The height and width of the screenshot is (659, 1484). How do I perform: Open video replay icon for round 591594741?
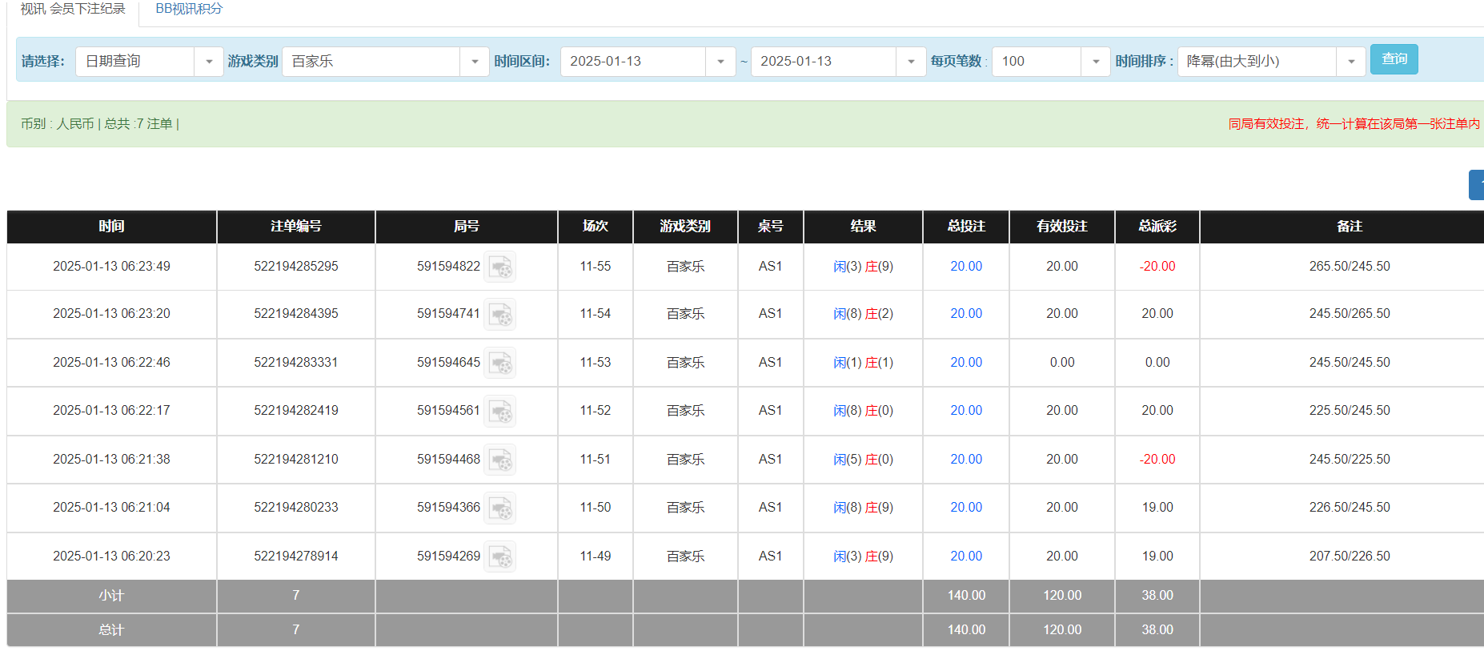[x=500, y=314]
